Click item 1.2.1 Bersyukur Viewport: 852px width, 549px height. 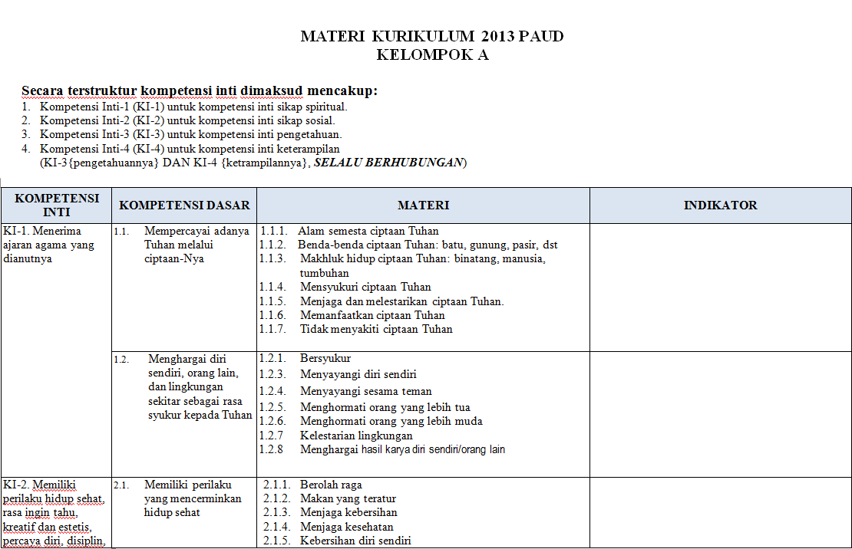315,357
